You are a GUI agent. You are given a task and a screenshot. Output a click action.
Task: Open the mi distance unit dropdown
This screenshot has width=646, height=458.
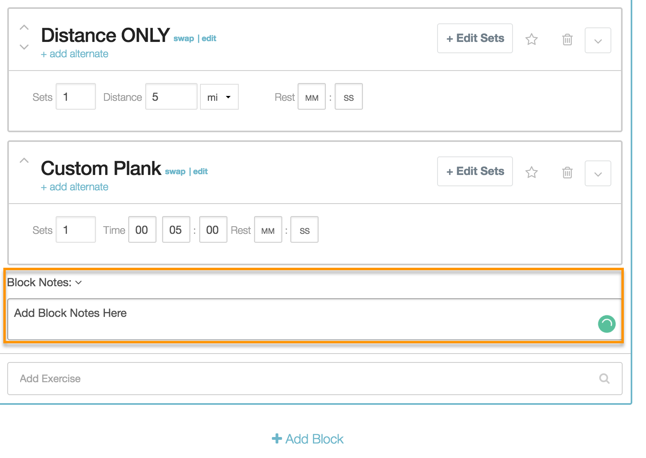pos(219,97)
